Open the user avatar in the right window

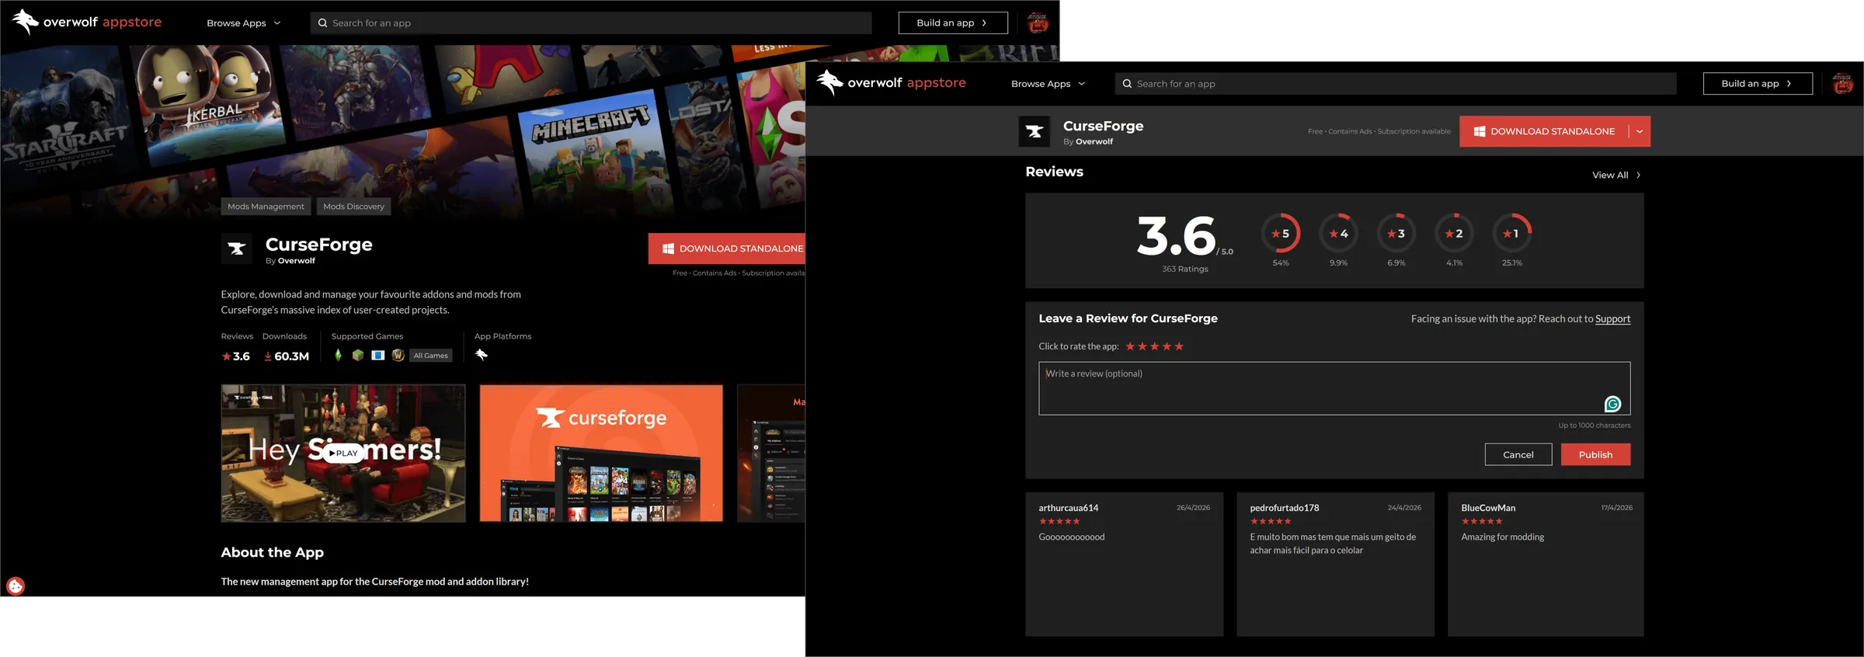click(x=1842, y=83)
